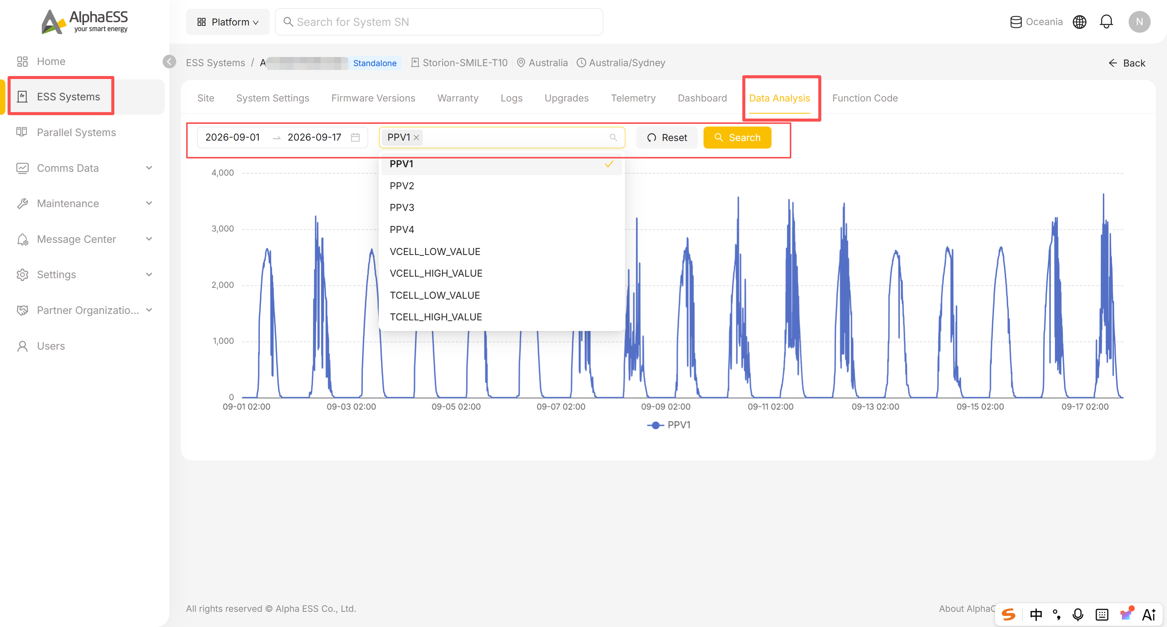This screenshot has width=1167, height=627.
Task: Click the Reset button
Action: [667, 137]
